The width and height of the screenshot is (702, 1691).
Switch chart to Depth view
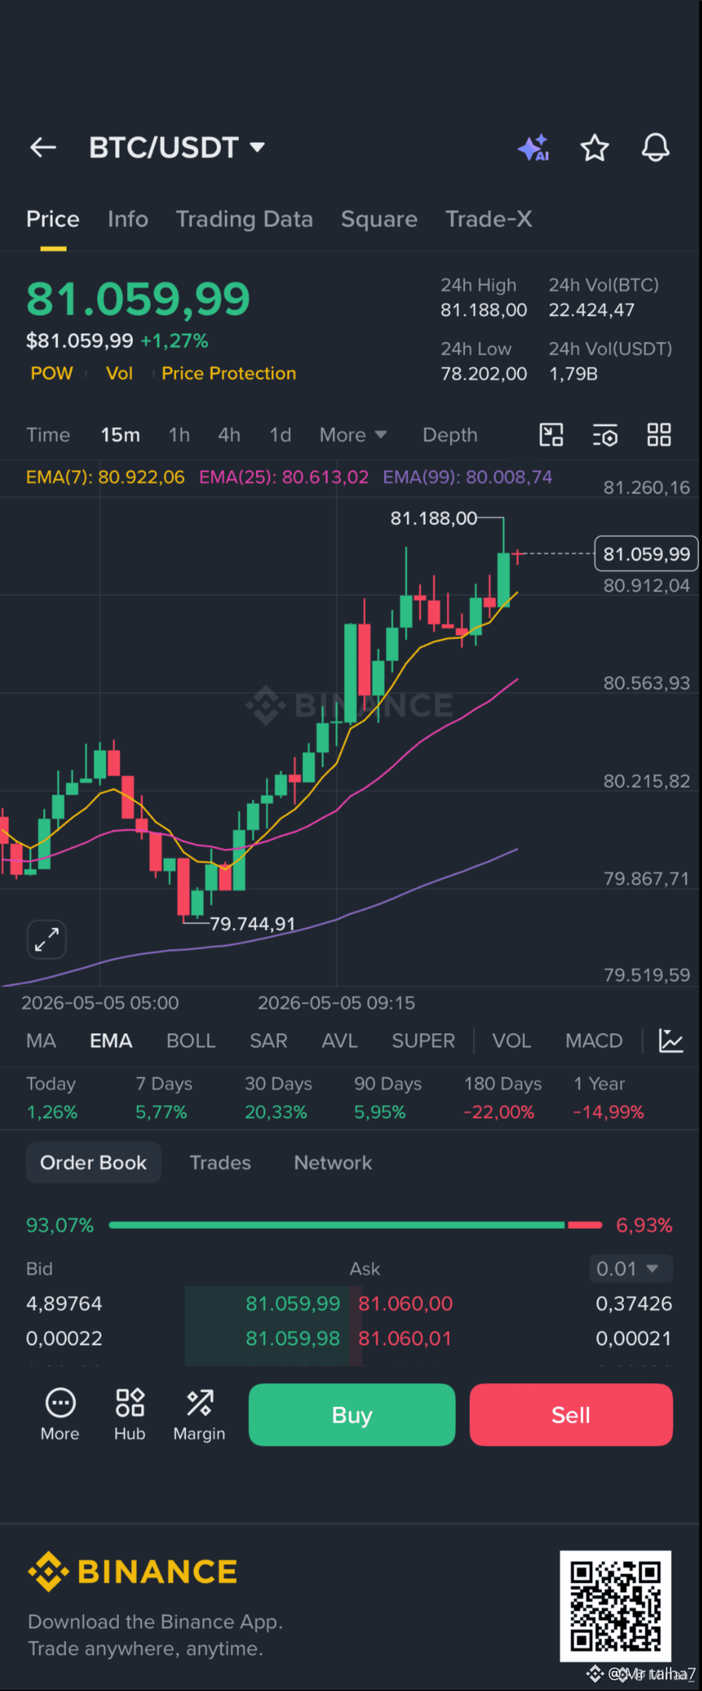coord(450,435)
